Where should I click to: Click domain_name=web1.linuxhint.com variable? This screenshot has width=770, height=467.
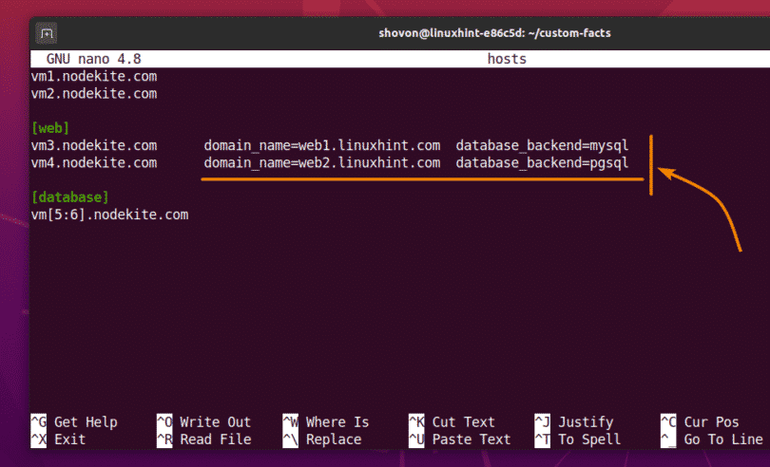coord(322,145)
